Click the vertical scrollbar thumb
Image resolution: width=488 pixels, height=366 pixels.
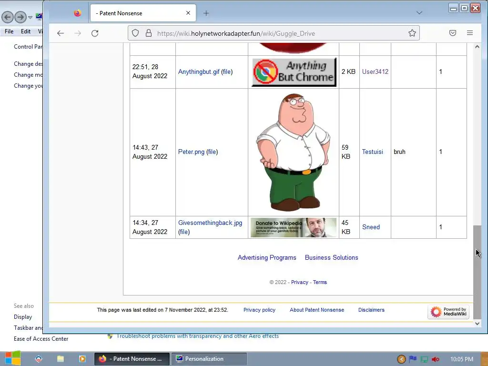click(477, 272)
